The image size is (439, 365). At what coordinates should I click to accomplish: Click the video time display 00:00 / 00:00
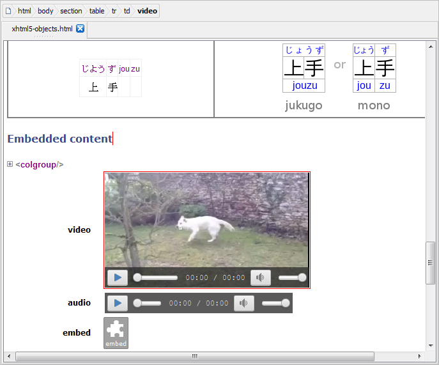coord(215,277)
